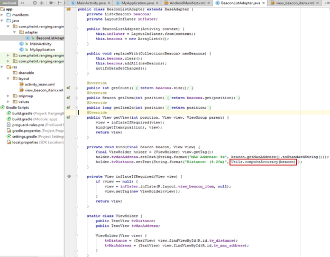This screenshot has width=330, height=257.
Task: Click the Utils.computeAccuracy(beacon) code
Action: click(263, 162)
